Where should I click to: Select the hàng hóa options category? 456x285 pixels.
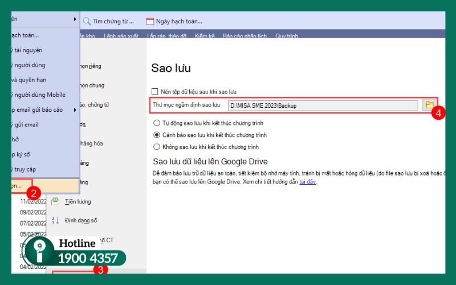(91, 144)
